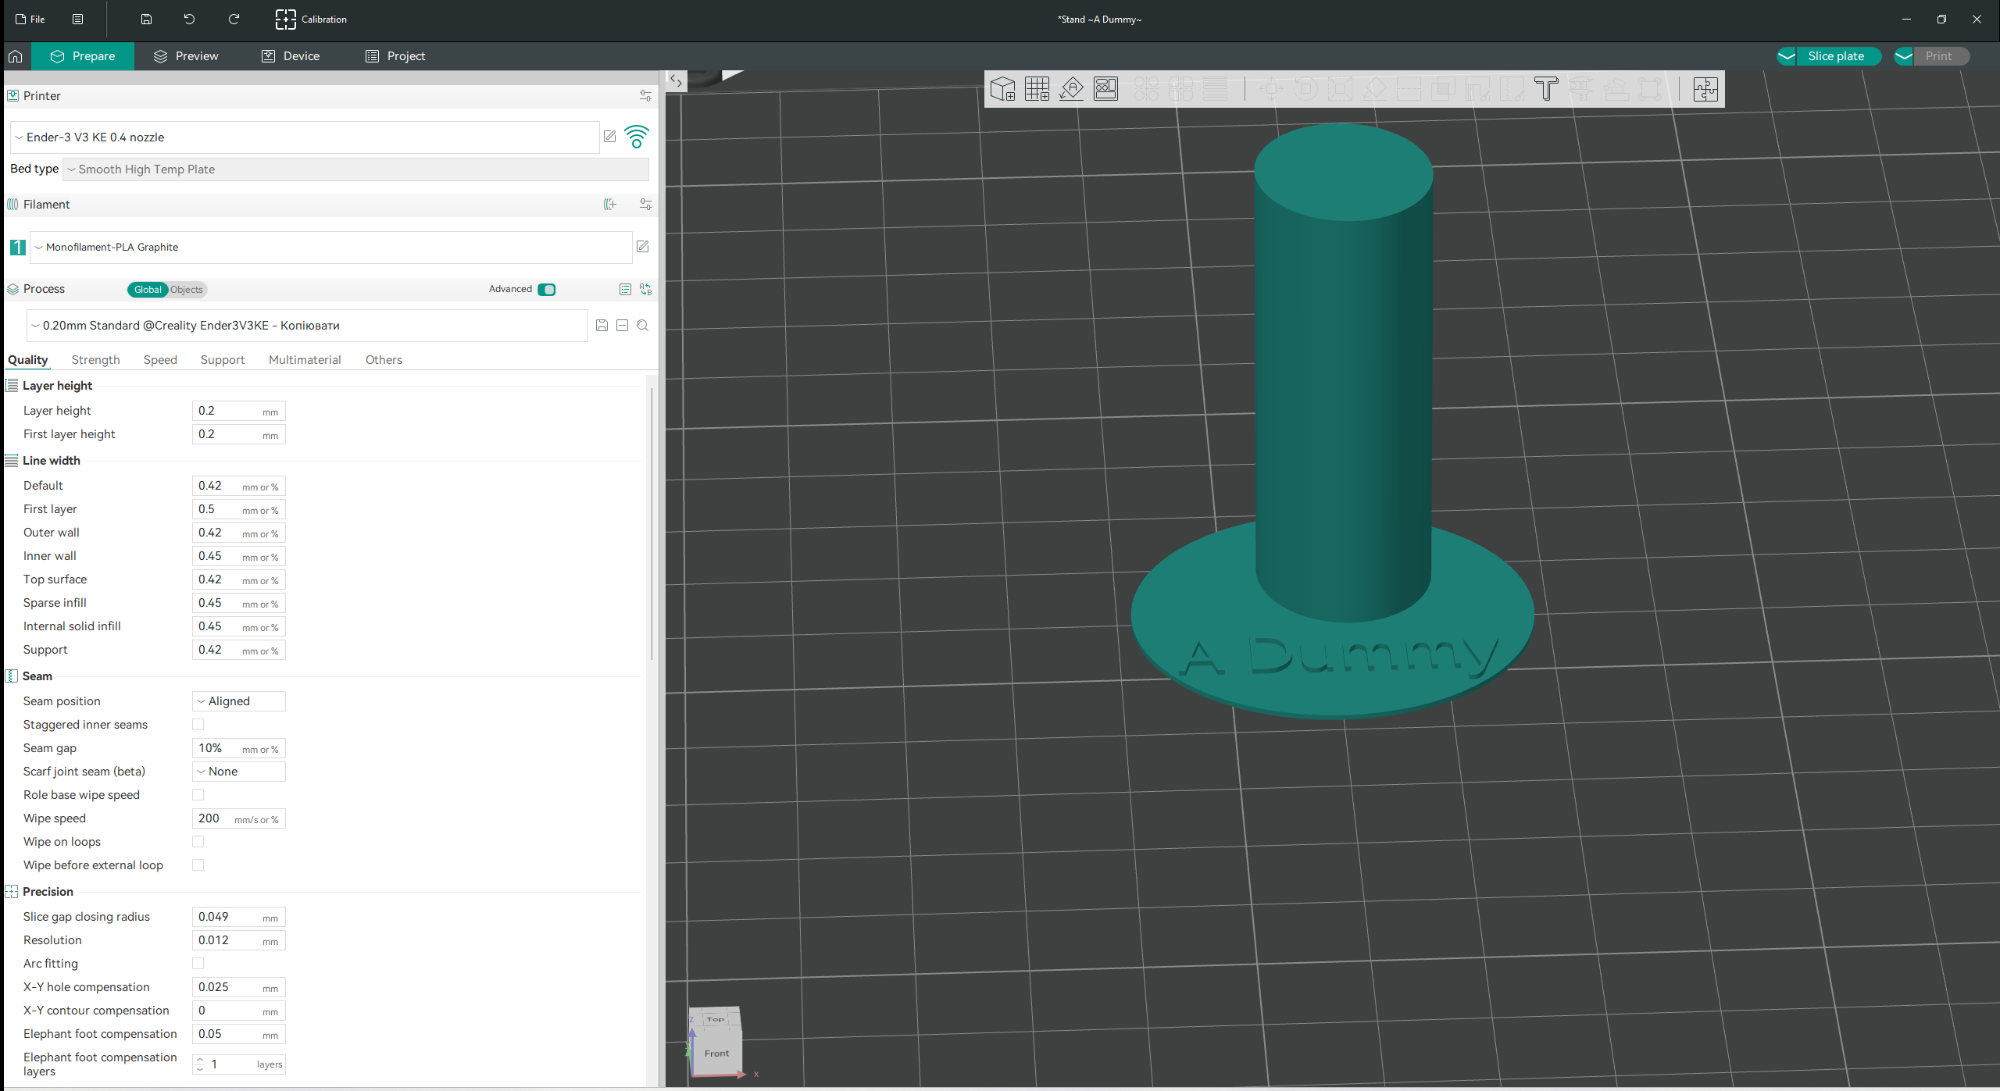Click the Add object cube icon

point(1002,89)
